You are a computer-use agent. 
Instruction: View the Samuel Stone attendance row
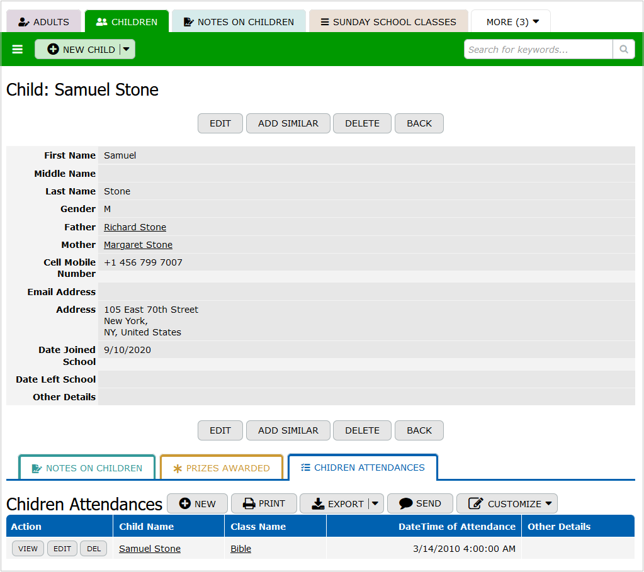[x=28, y=549]
